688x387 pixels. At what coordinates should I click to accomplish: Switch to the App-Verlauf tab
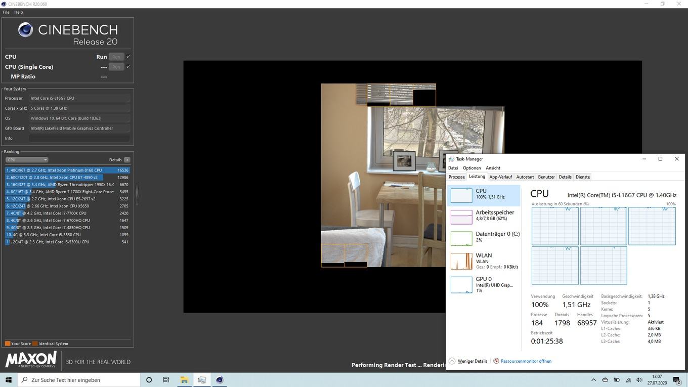pyautogui.click(x=500, y=177)
